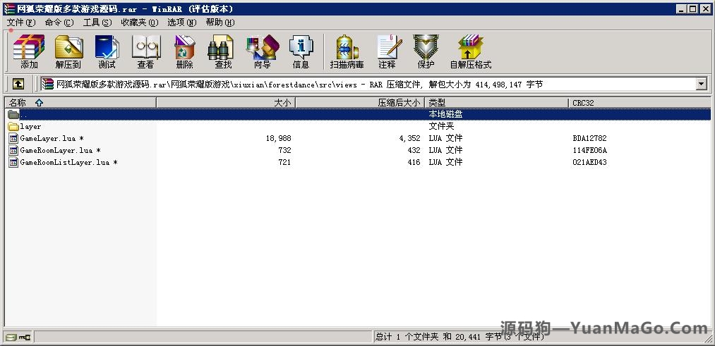Click the 添加 (Add) toolbar icon
Viewport: 715px width, 346px height.
click(x=29, y=47)
